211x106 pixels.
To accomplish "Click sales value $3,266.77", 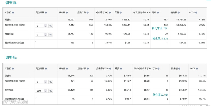I will (181, 25).
